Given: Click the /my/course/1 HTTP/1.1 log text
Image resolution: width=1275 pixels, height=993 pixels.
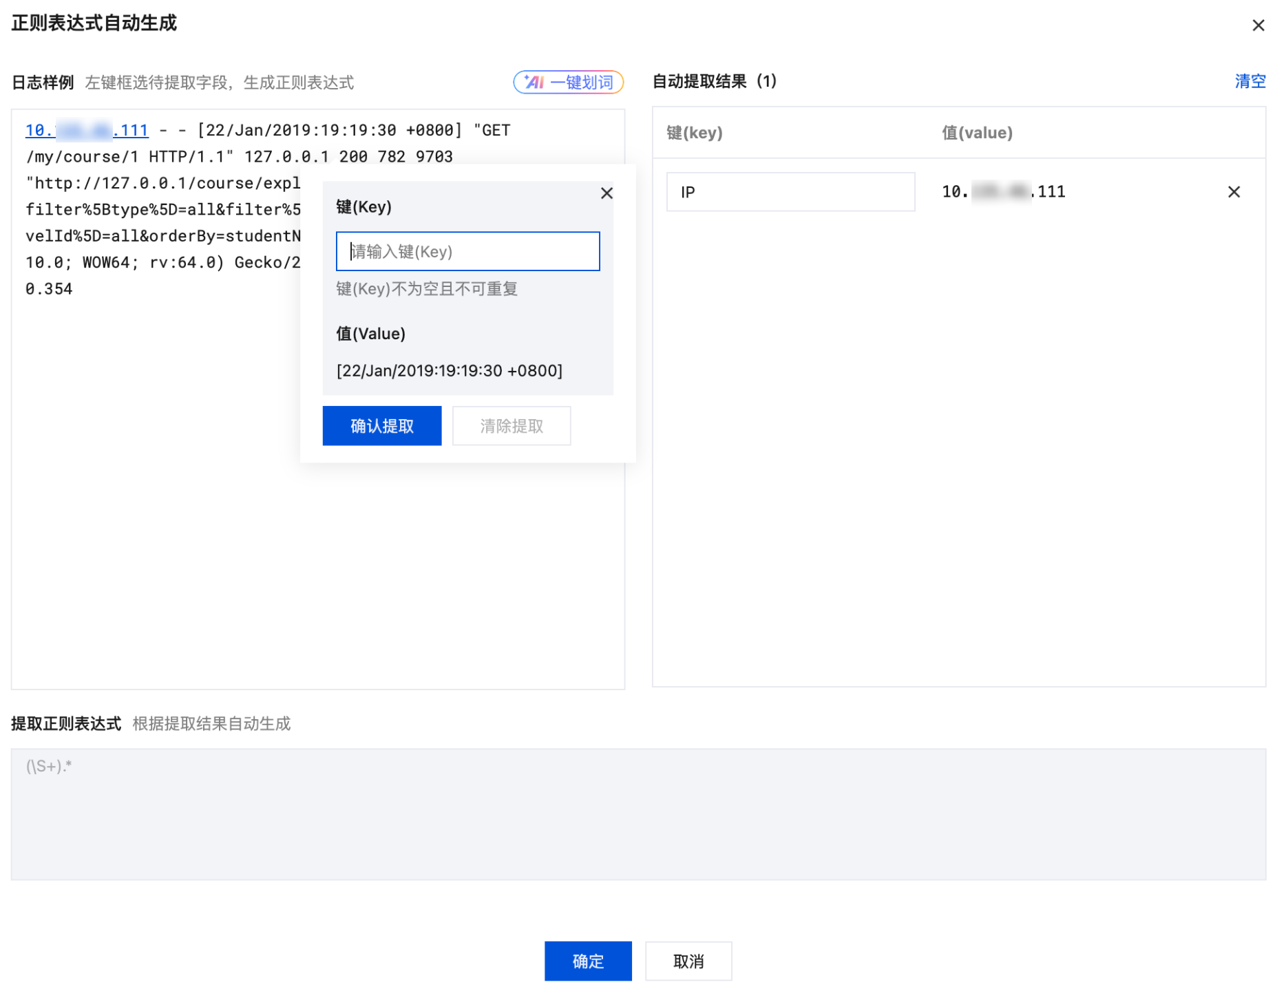Looking at the screenshot, I should pyautogui.click(x=130, y=157).
